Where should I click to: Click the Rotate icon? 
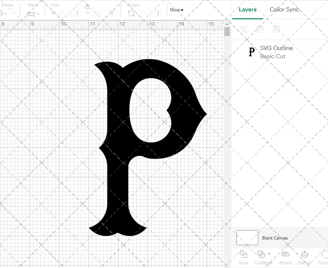pyautogui.click(x=132, y=13)
